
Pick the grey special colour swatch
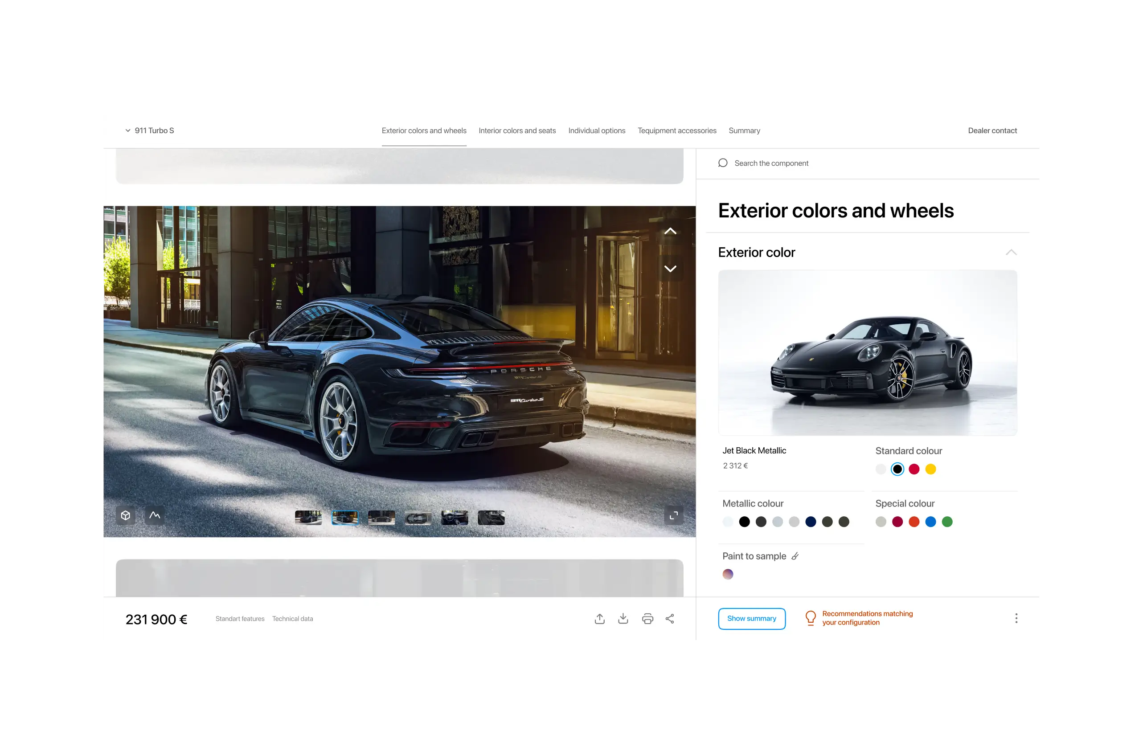(x=881, y=522)
